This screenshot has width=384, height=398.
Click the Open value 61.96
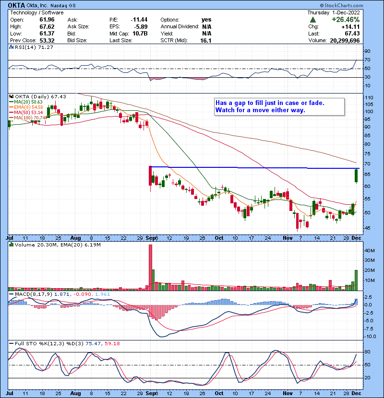[x=47, y=20]
